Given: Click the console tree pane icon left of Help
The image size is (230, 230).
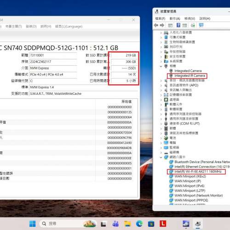Looking at the screenshot, I should (170, 25).
